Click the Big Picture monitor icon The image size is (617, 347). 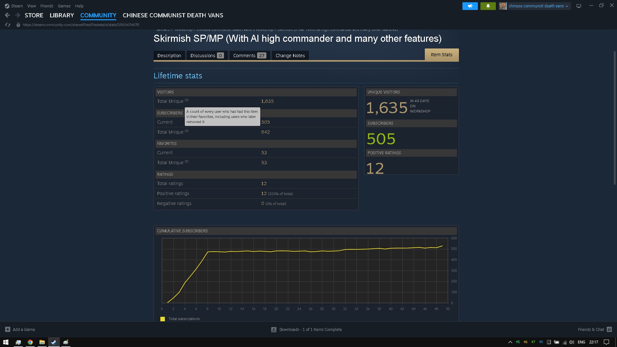[x=579, y=6]
